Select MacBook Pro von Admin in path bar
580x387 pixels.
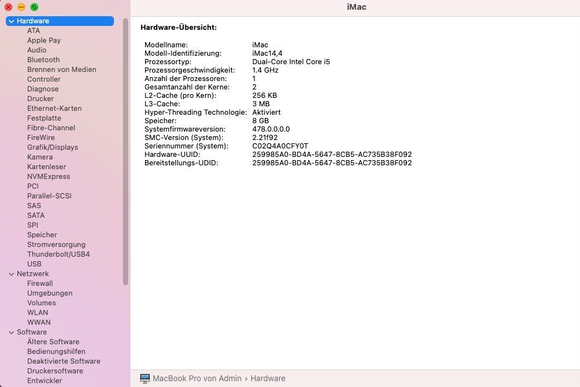coord(197,379)
